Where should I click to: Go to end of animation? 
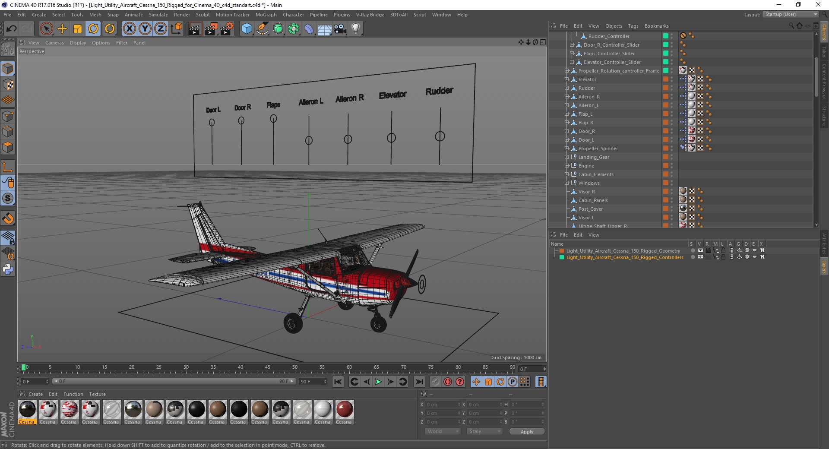pyautogui.click(x=419, y=382)
